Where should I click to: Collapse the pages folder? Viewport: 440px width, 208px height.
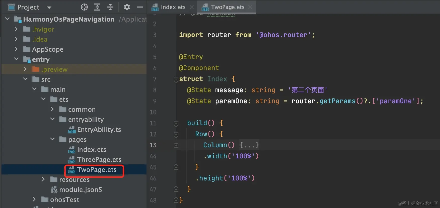[x=52, y=139]
